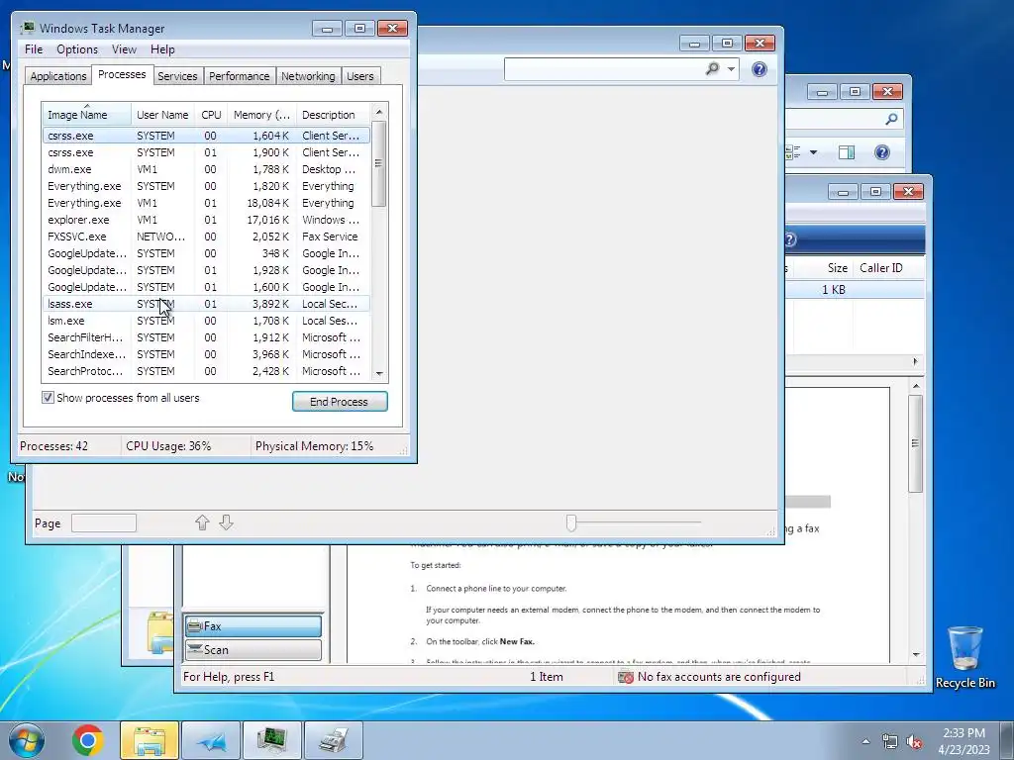Click the End Process button

tap(340, 402)
